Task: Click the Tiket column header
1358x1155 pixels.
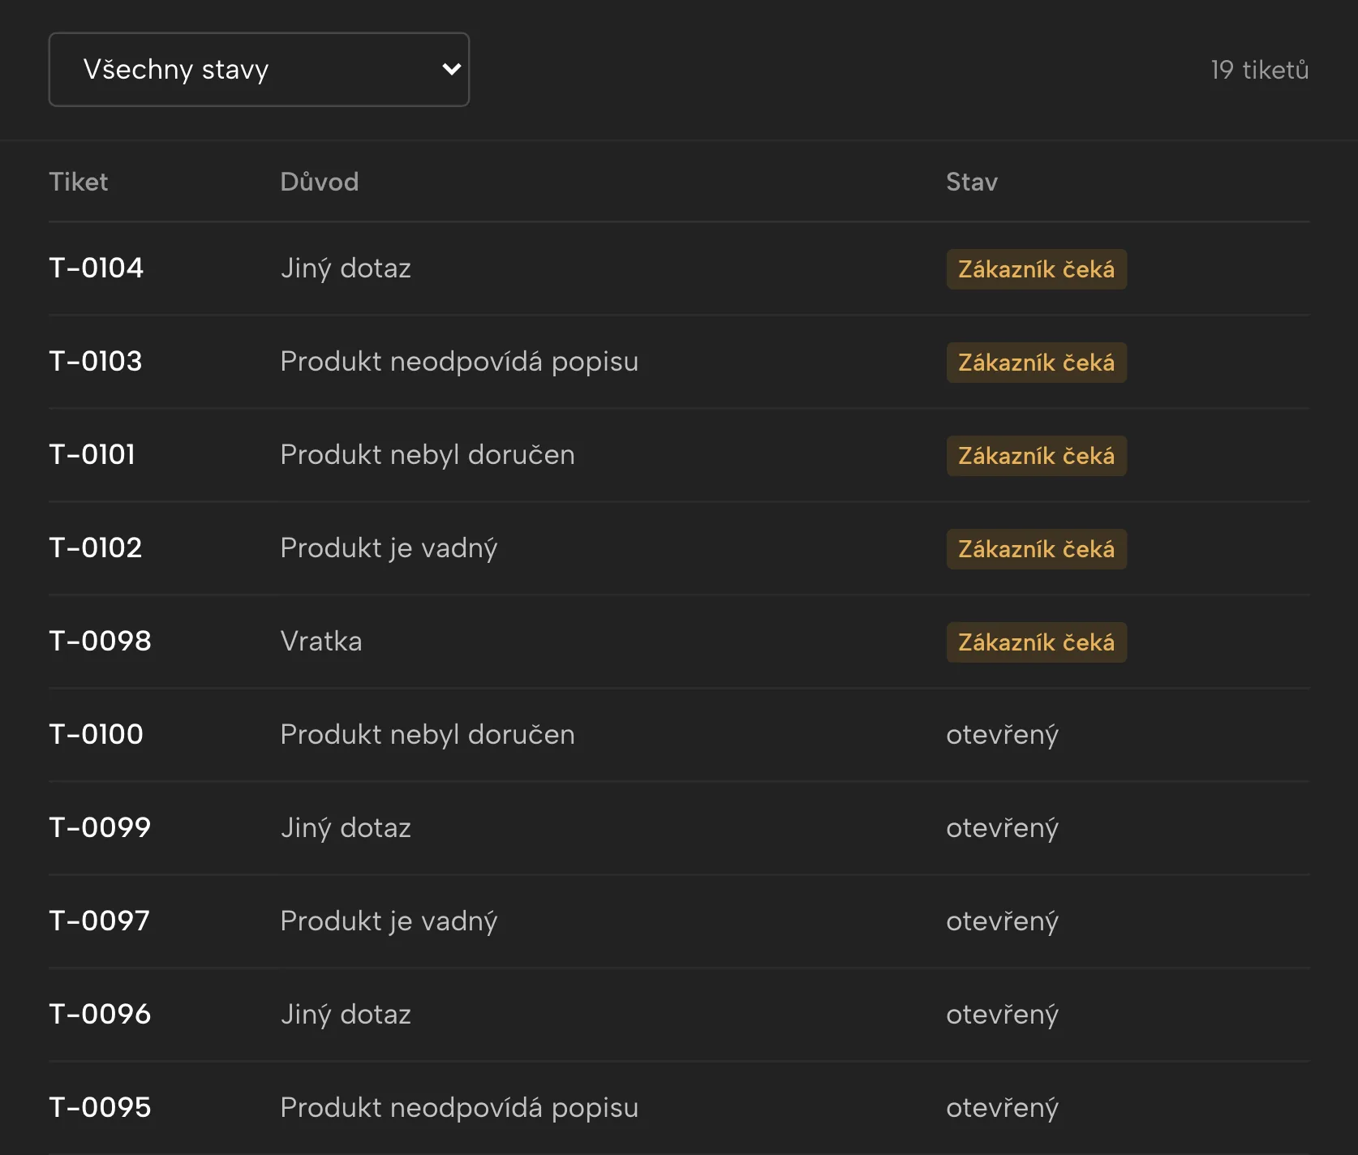Action: tap(78, 182)
